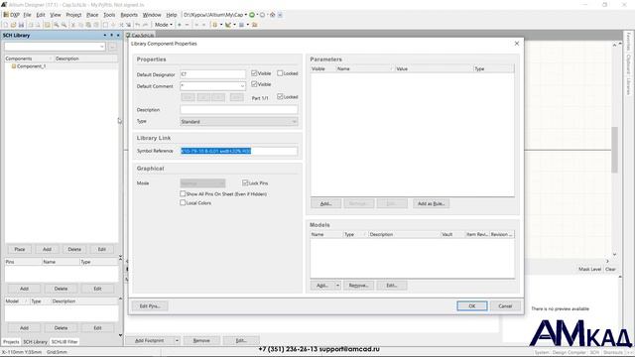635x357 pixels.
Task: Click the Cut scissors icon
Action: [x=73, y=25]
